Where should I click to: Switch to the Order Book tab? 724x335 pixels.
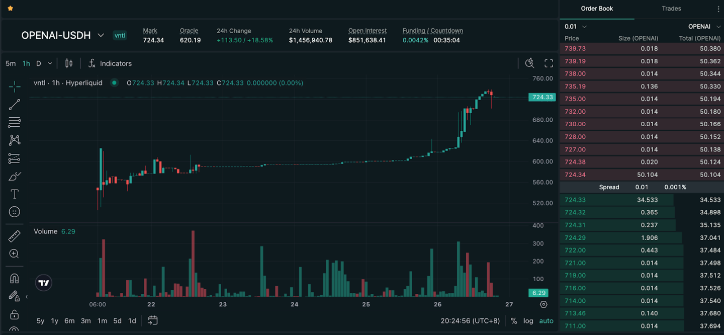597,9
